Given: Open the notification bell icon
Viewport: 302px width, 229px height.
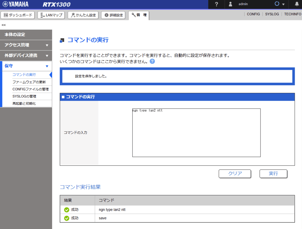Looking at the screenshot, I should [297, 4].
